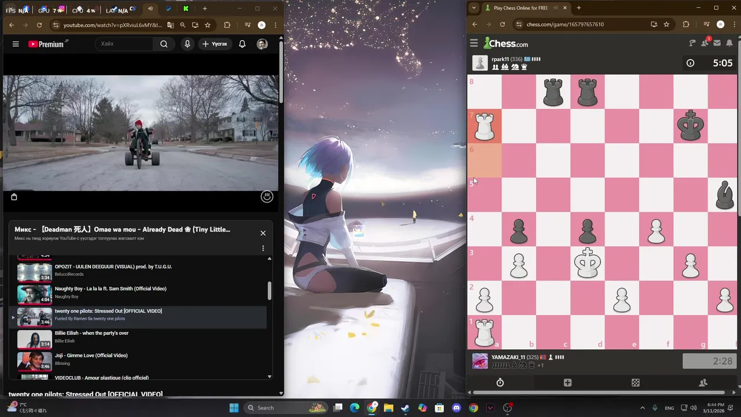Open Chess.com messages envelope icon
This screenshot has width=741, height=417.
point(717,43)
